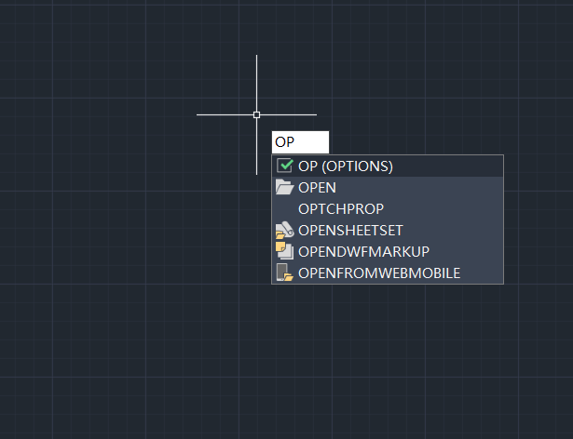Select the OP (OPTIONS) command suggestion
This screenshot has height=439, width=573.
tap(346, 166)
